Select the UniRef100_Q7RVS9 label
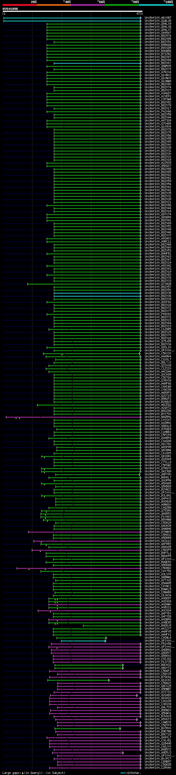Screen dimensions: 176x775 [x=158, y=380]
